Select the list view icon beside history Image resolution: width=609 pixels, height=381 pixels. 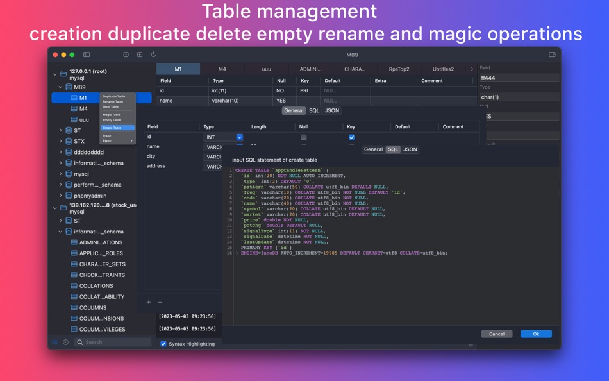pos(55,343)
